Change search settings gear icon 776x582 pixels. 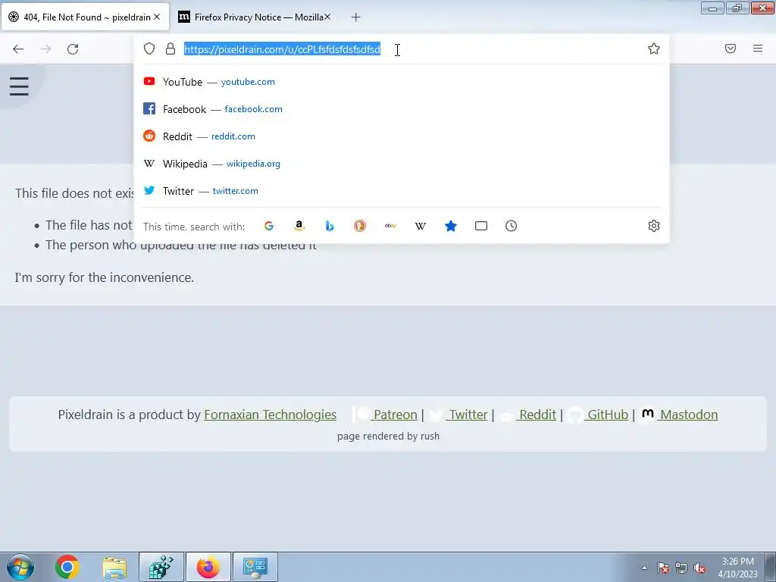[654, 226]
